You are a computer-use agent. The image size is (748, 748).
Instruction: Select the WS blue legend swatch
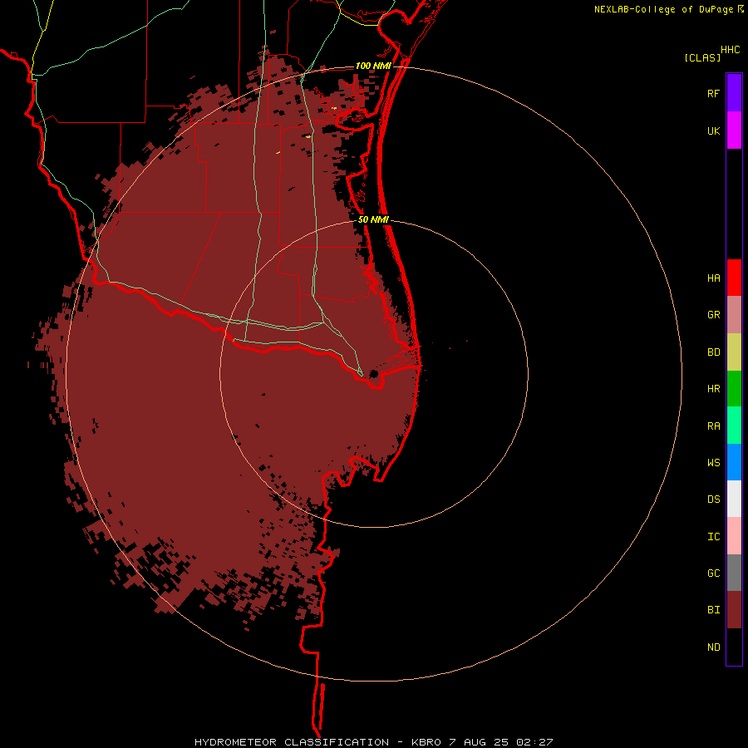click(x=734, y=462)
